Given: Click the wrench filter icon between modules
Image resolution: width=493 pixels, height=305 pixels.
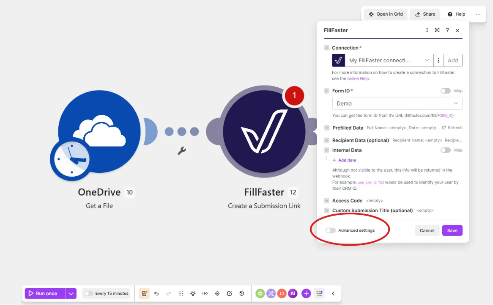Looking at the screenshot, I should (x=182, y=151).
